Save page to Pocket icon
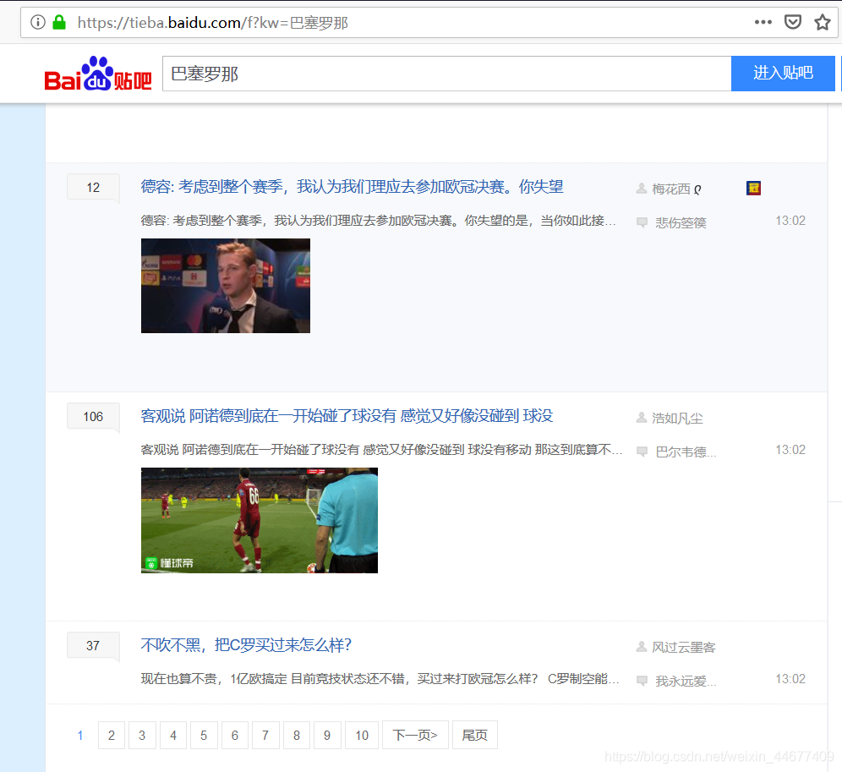Screen dimensions: 842x772 [793, 22]
